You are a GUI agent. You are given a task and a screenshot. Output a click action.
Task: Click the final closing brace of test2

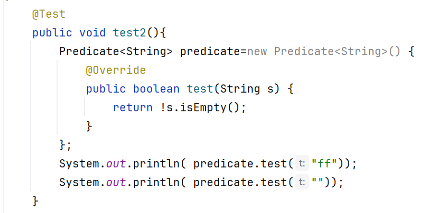click(35, 201)
